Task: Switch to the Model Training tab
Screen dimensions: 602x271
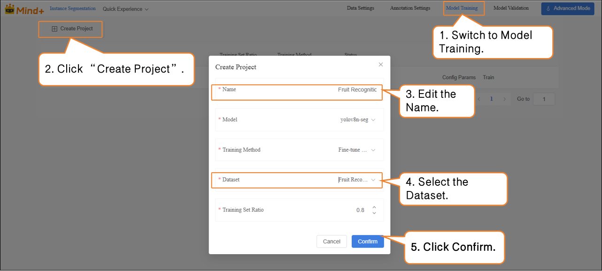Action: click(462, 8)
